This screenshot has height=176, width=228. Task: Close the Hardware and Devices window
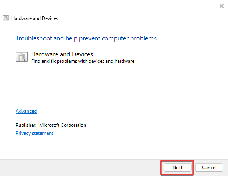pyautogui.click(x=222, y=6)
